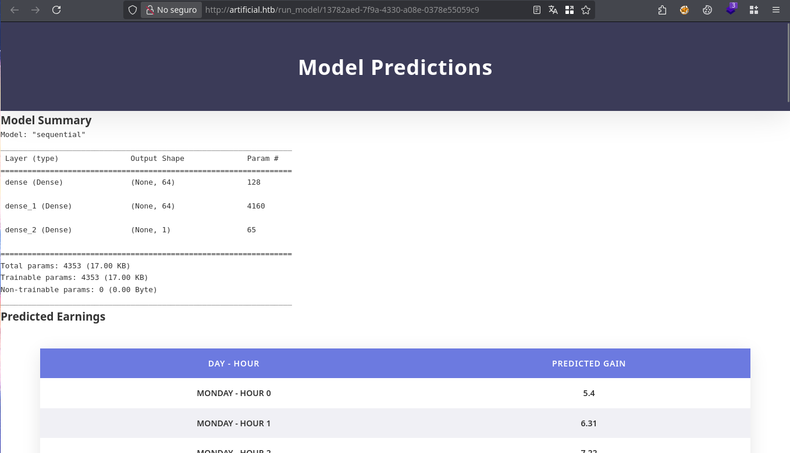Click the 'MONDAY - HOUR 0' cell
The image size is (790, 453).
coord(234,393)
